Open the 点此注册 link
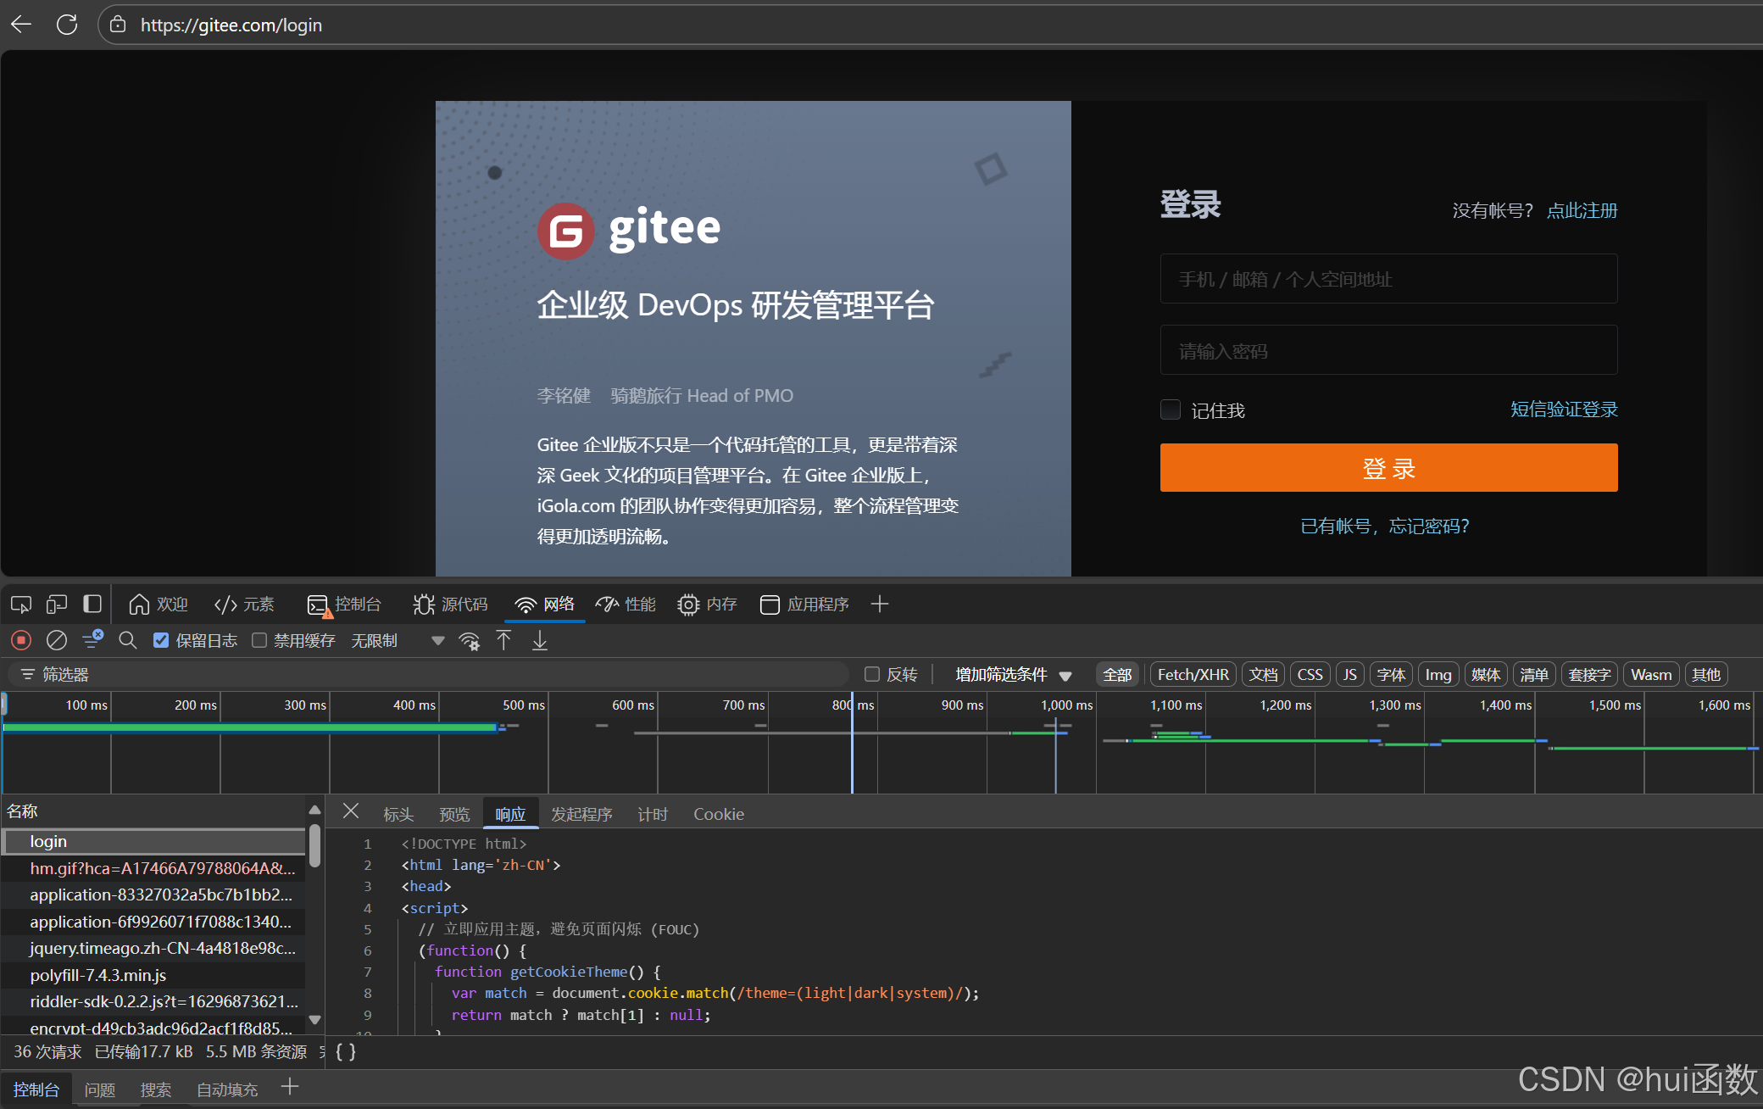The image size is (1763, 1109). coord(1582,210)
